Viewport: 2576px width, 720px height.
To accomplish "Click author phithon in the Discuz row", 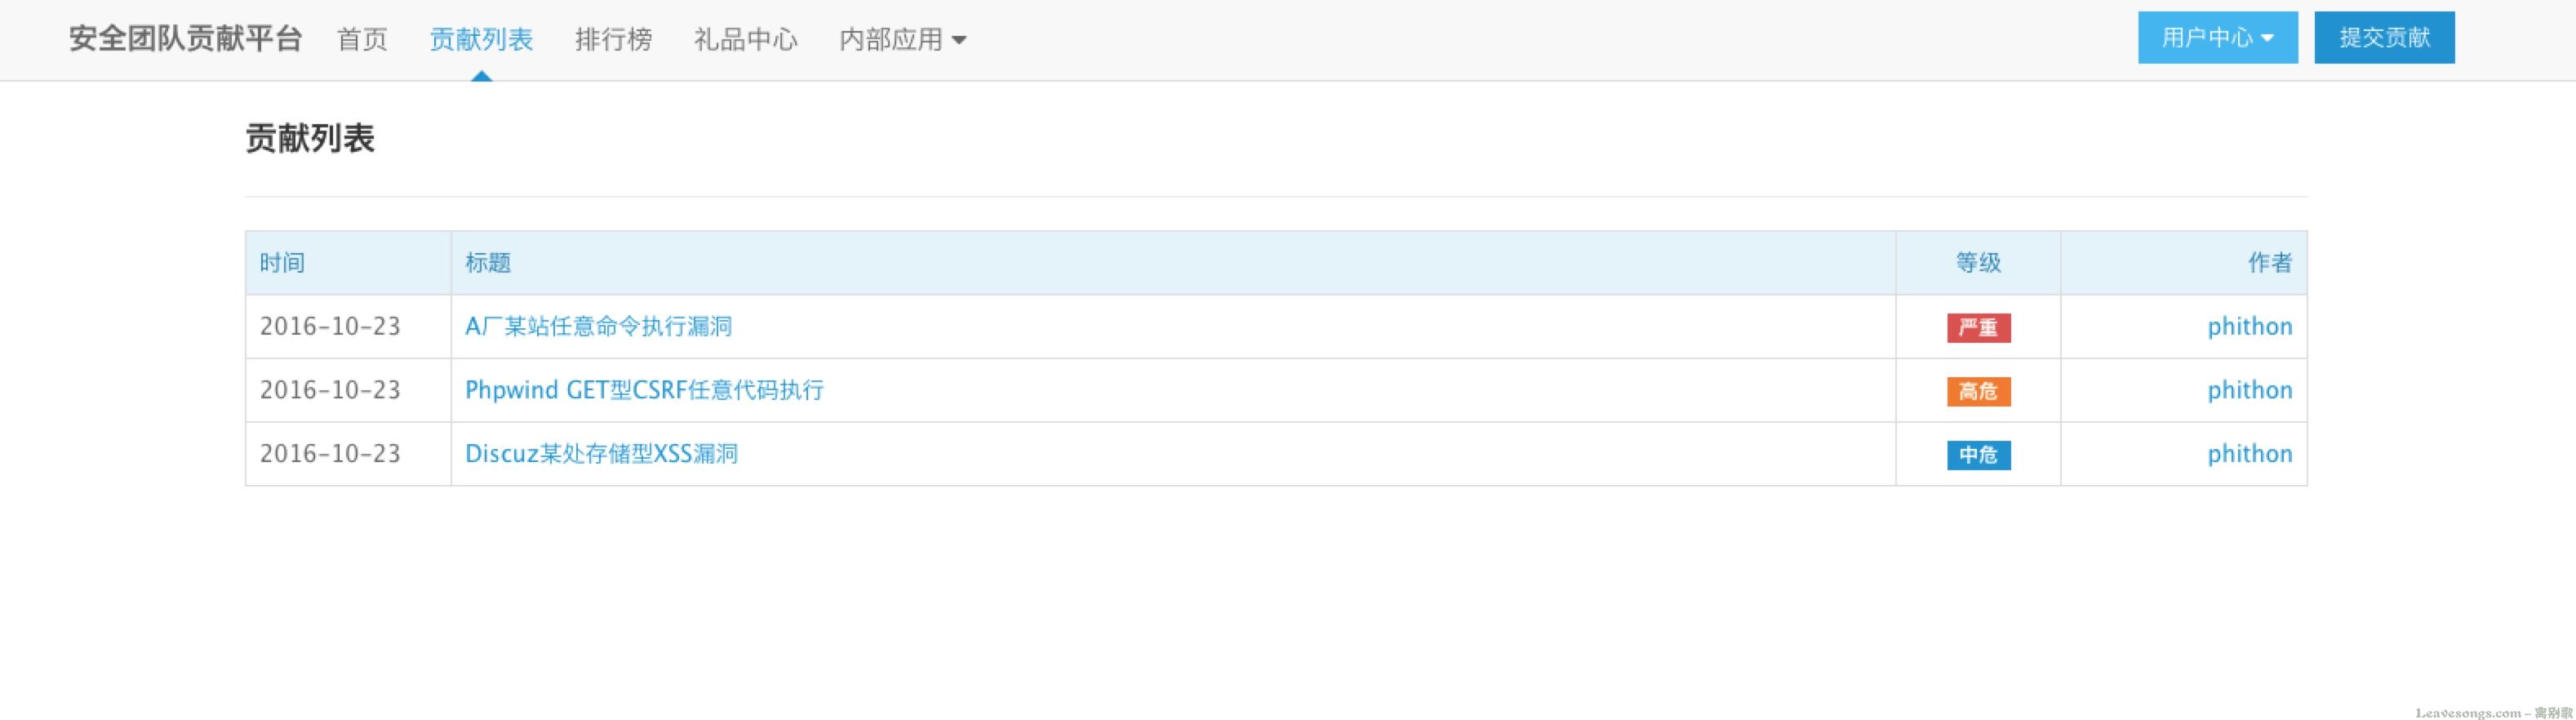I will click(2250, 454).
